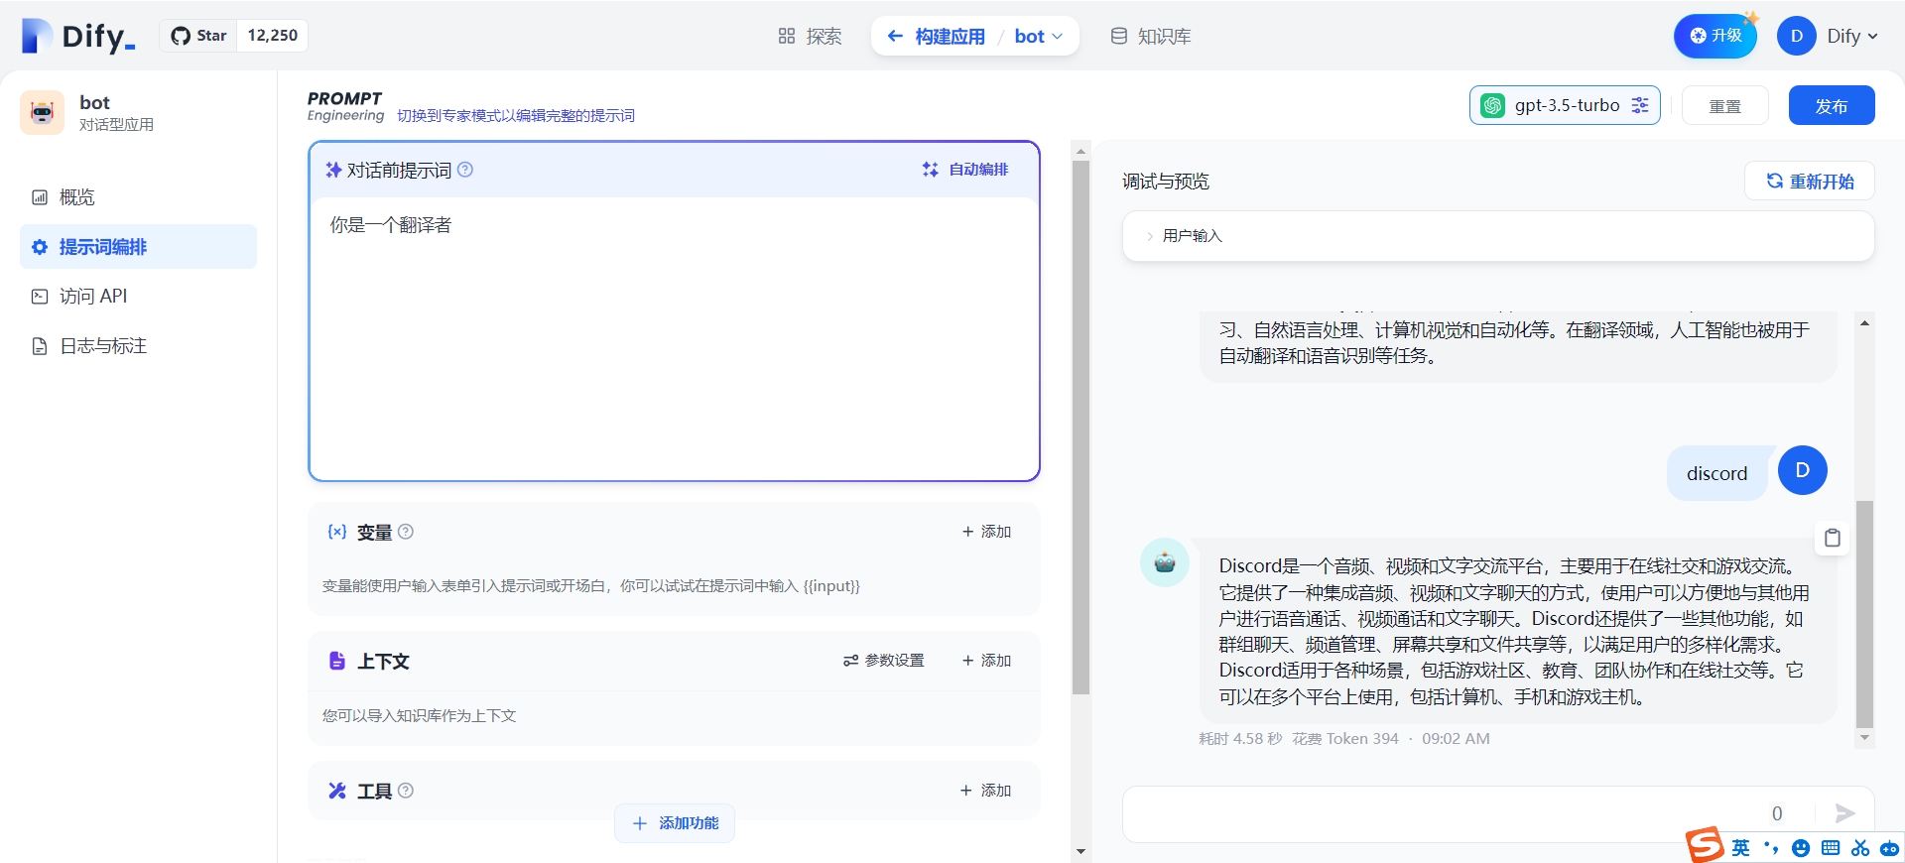Click the Sogou input method S icon
This screenshot has width=1905, height=863.
tap(1706, 845)
